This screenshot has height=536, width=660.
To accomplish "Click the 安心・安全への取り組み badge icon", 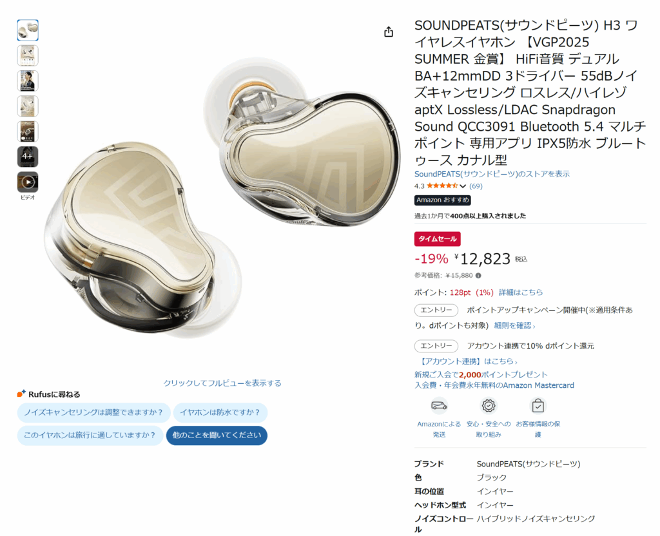I will pyautogui.click(x=489, y=406).
